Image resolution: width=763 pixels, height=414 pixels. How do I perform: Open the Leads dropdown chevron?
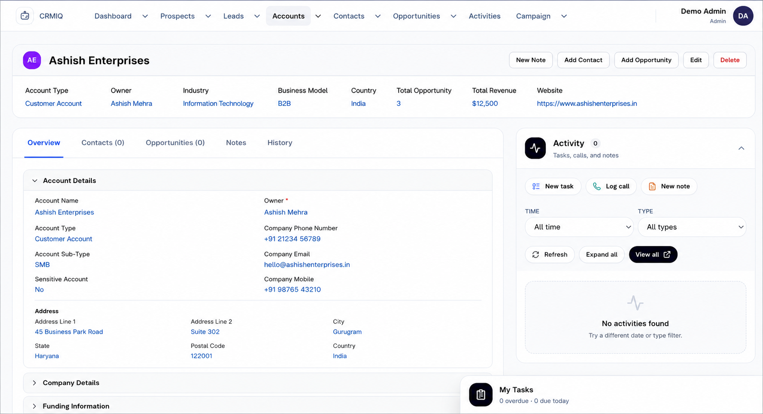coord(257,16)
